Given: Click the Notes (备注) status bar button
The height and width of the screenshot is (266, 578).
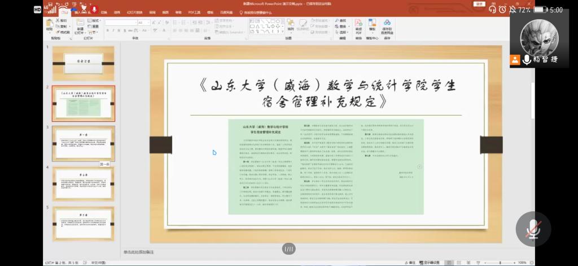Looking at the screenshot, I should point(412,263).
